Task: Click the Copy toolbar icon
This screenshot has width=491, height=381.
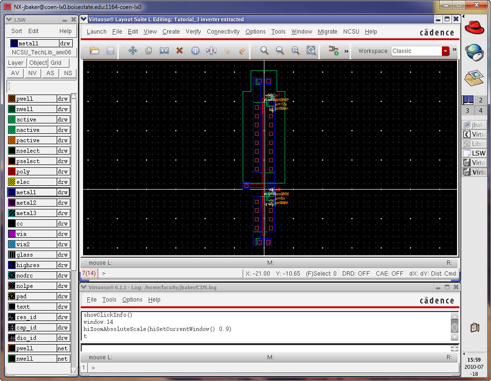Action: point(148,51)
